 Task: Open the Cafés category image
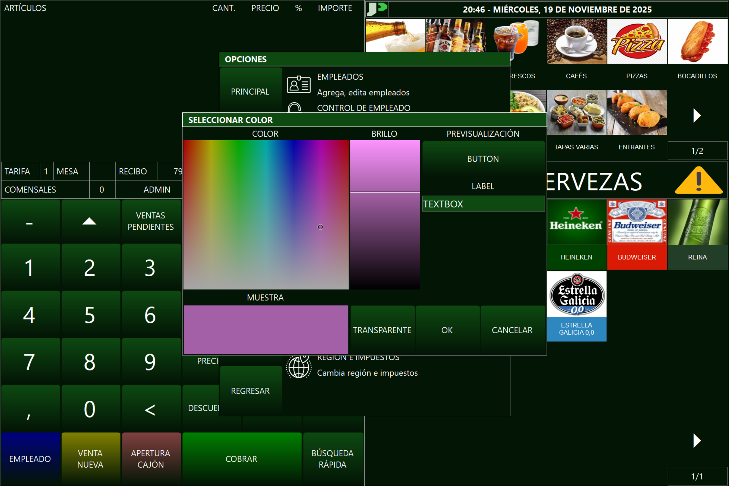pyautogui.click(x=576, y=42)
